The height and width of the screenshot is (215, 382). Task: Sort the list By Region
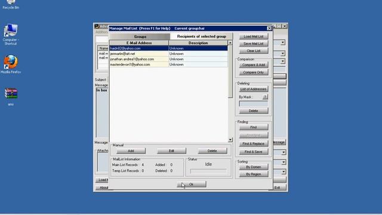(x=253, y=174)
